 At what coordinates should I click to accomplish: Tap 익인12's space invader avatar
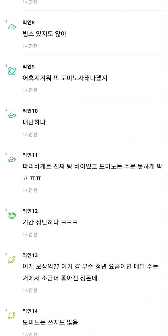click(12, 215)
